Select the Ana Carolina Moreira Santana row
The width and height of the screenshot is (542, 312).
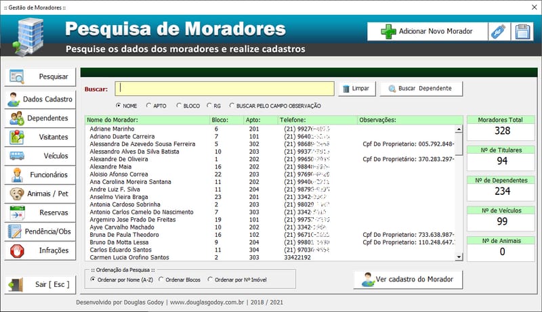coord(270,182)
